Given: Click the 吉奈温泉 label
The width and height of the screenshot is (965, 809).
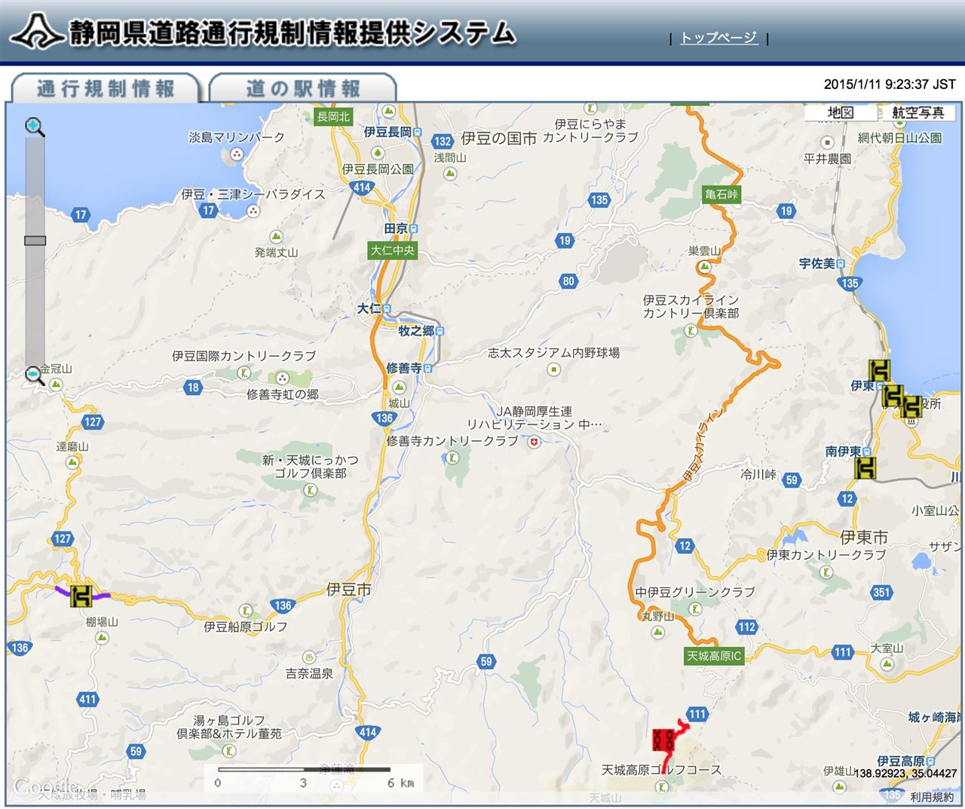Looking at the screenshot, I should pos(309,673).
